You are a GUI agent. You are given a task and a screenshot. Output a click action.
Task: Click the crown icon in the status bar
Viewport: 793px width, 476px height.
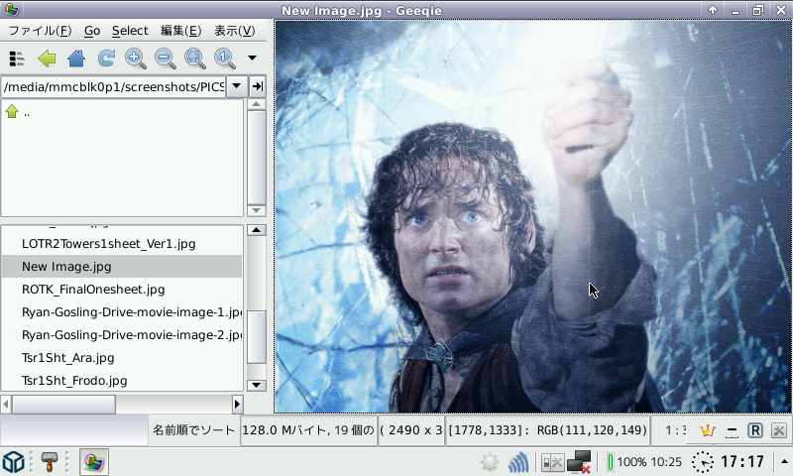click(x=707, y=430)
